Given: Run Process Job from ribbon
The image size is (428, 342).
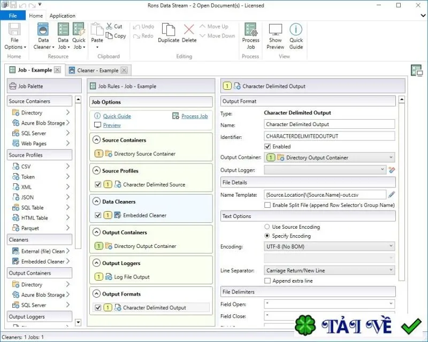Looking at the screenshot, I should [x=250, y=36].
